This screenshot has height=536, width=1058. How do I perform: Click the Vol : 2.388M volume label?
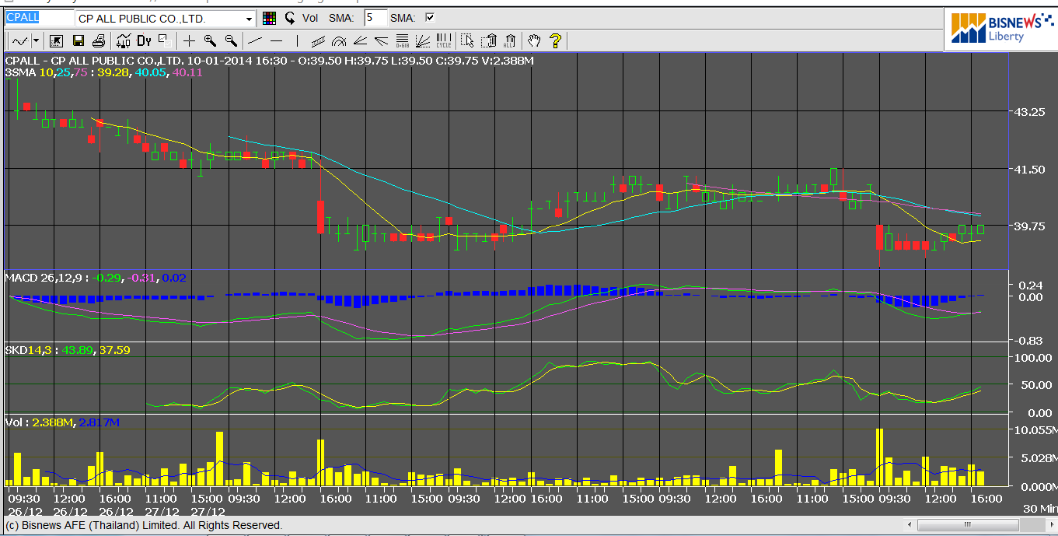point(39,422)
